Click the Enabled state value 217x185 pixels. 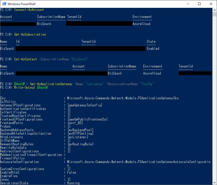coord(153,49)
